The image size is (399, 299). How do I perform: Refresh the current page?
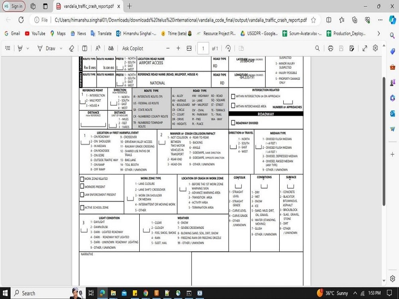[21, 20]
